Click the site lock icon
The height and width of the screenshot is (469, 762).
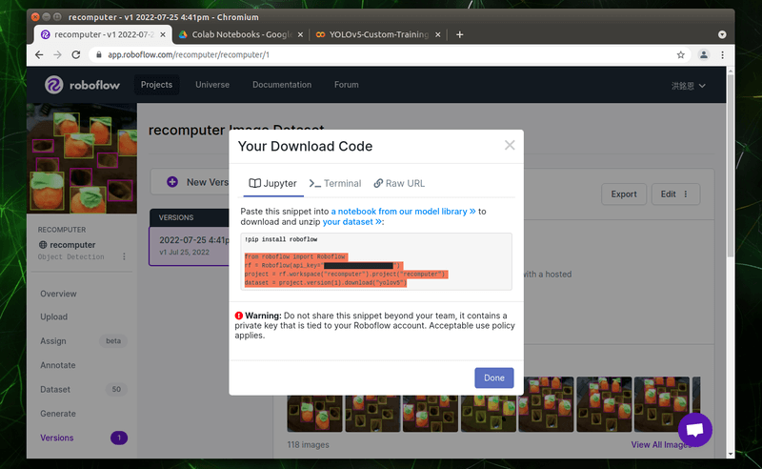click(x=99, y=55)
